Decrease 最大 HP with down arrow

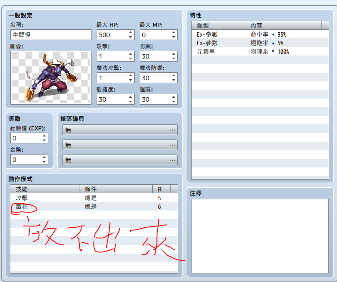pos(130,37)
